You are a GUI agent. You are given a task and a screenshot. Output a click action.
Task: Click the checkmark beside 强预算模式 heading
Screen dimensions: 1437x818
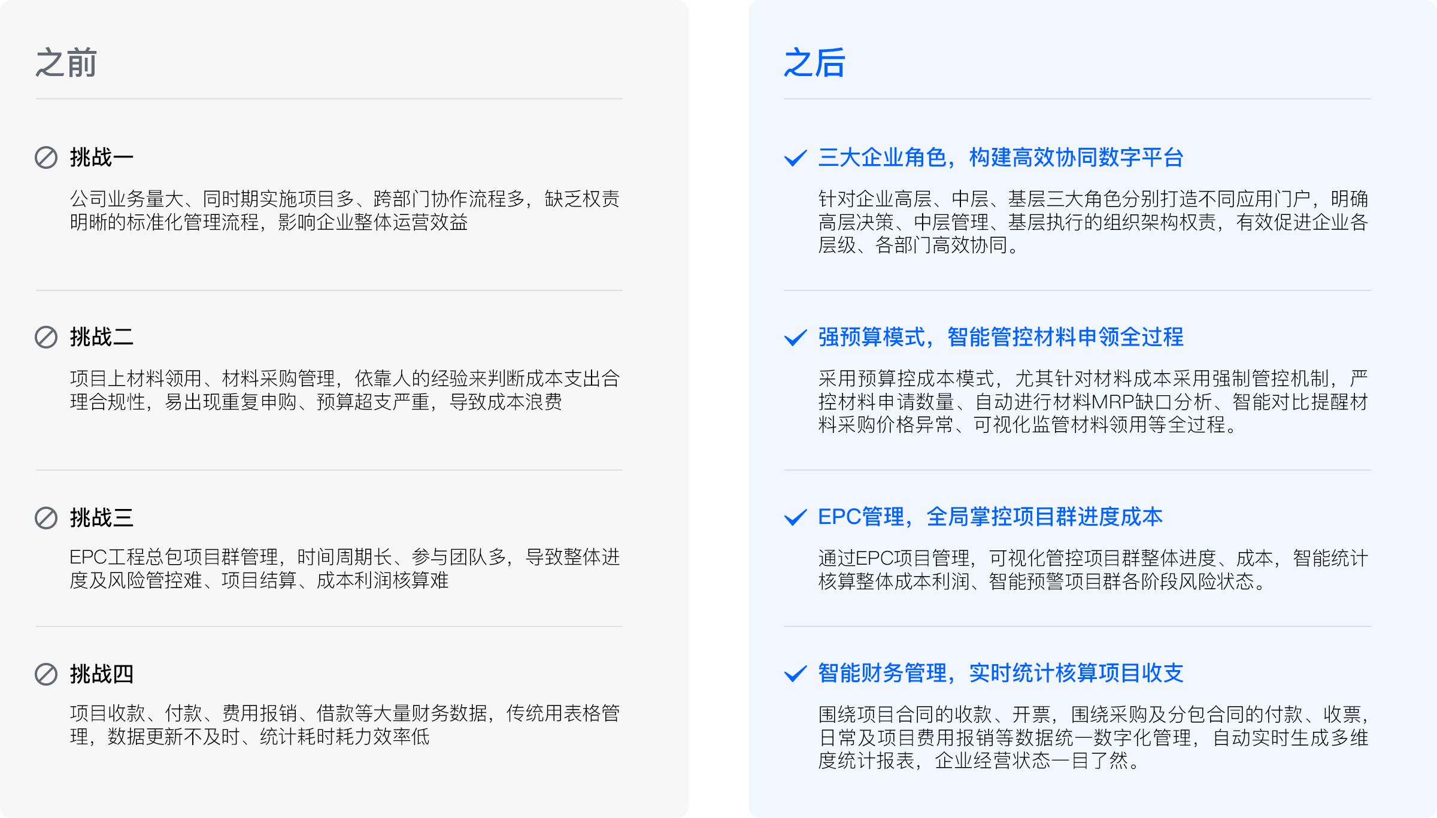796,338
